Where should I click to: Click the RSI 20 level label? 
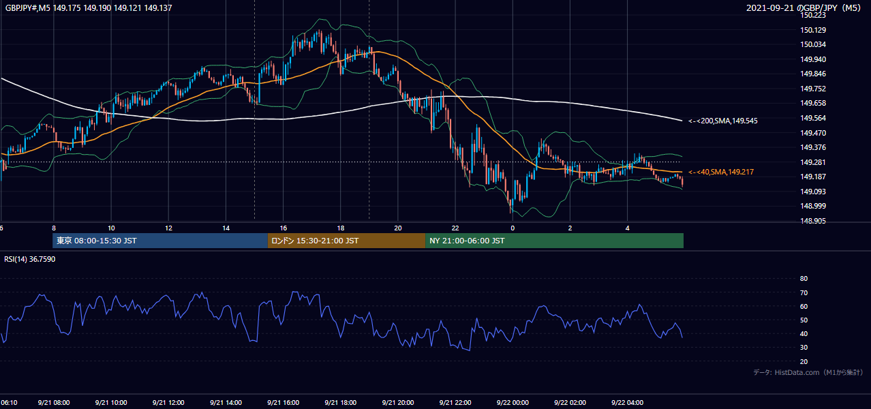pyautogui.click(x=804, y=361)
